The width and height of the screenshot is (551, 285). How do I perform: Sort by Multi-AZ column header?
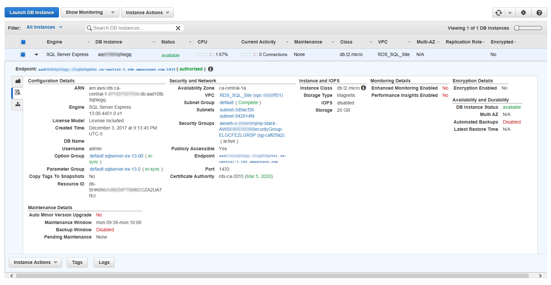point(426,42)
